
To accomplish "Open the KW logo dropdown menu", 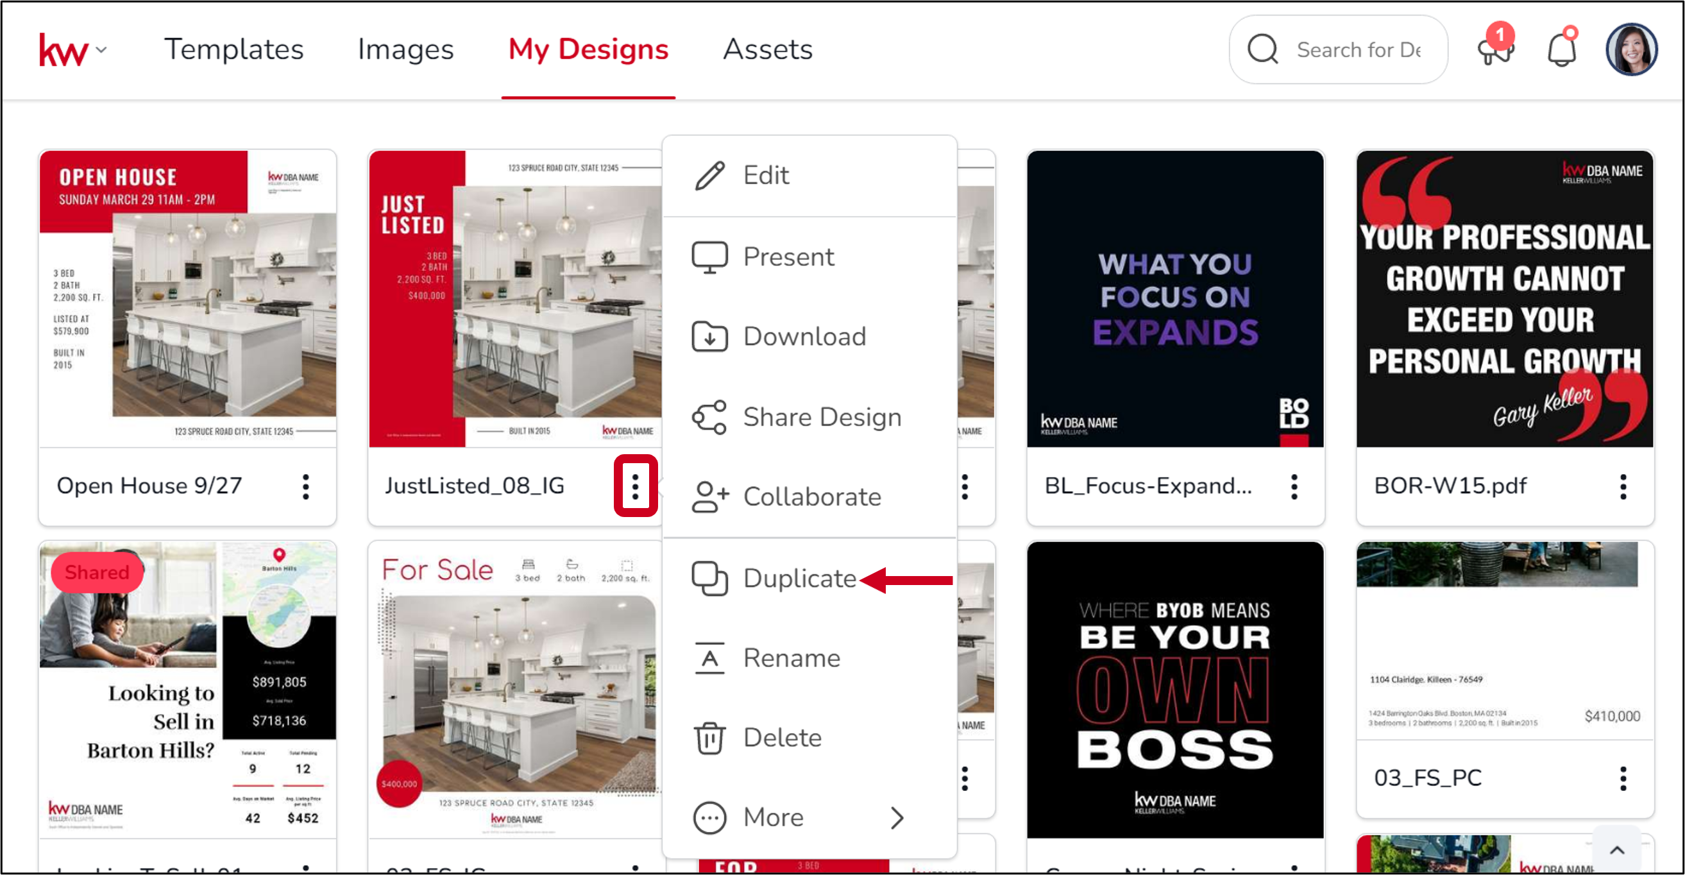I will coord(72,50).
